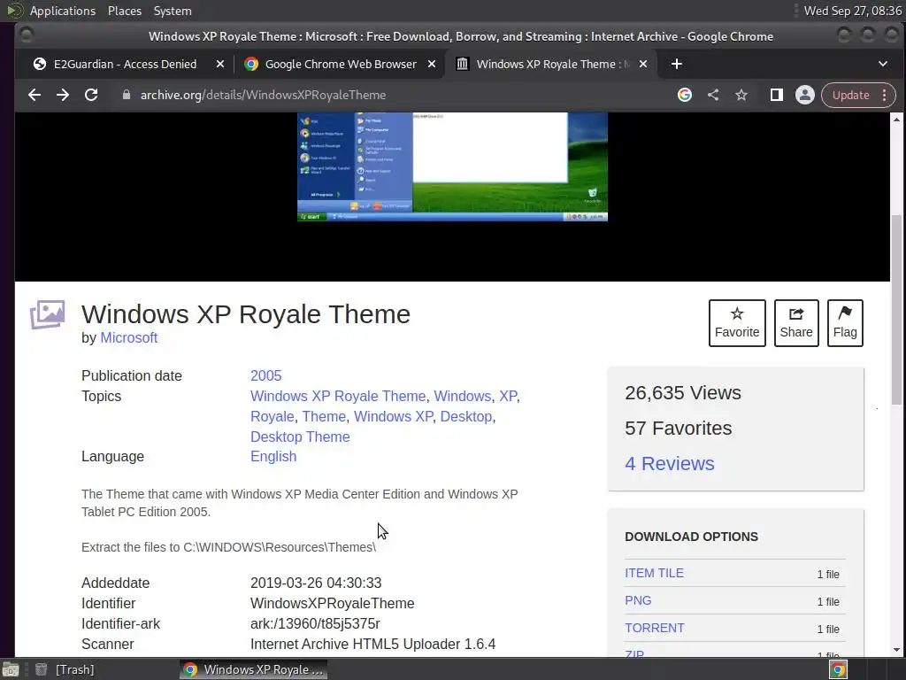Image resolution: width=906 pixels, height=680 pixels.
Task: Open the Desktop topic link
Action: [466, 416]
